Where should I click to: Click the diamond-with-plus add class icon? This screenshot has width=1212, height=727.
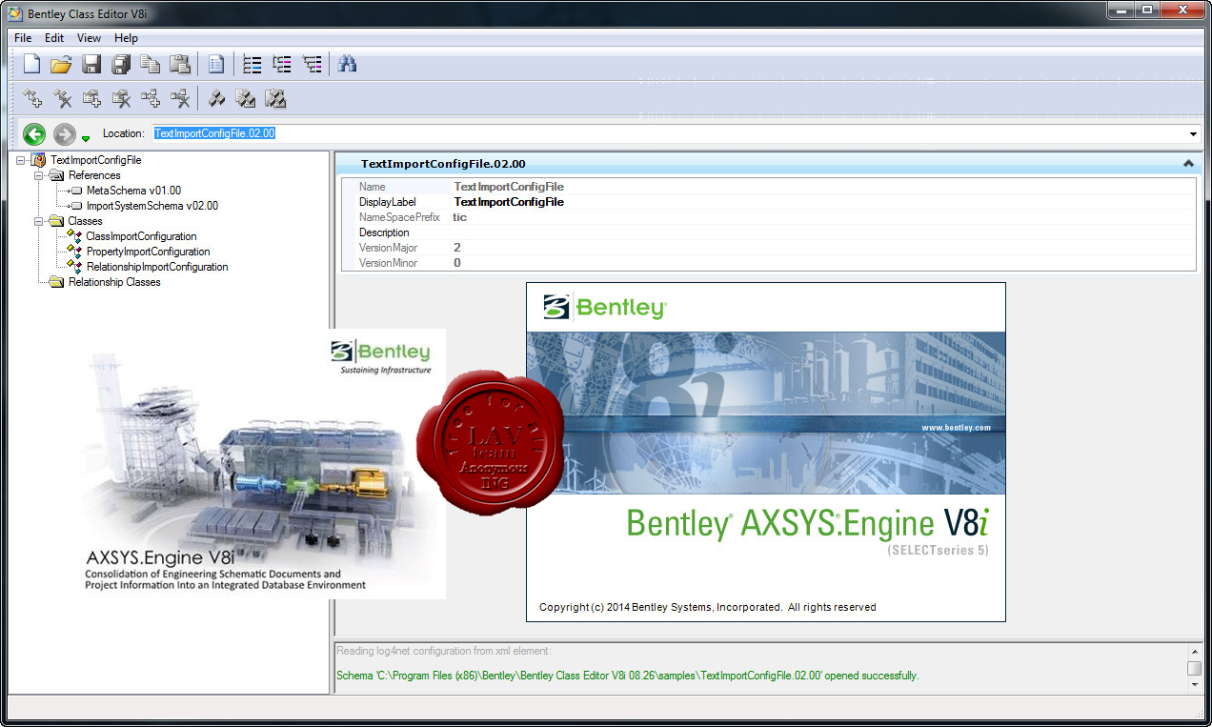(x=32, y=98)
